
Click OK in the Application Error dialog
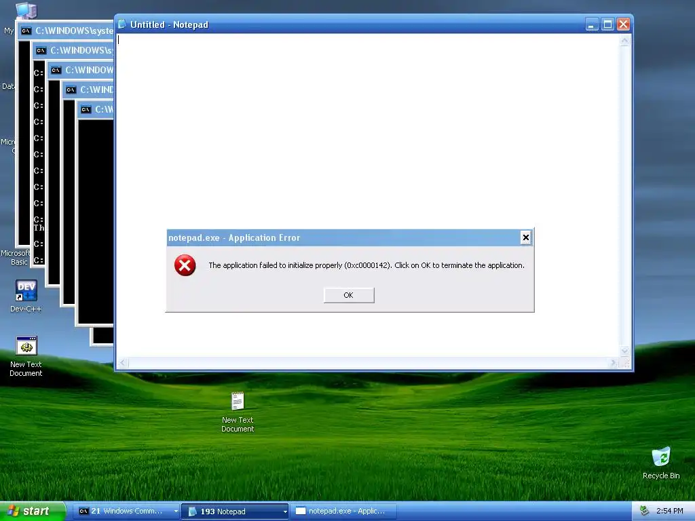tap(349, 295)
